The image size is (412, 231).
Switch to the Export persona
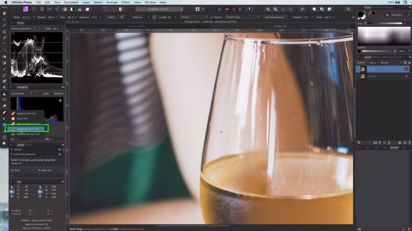coord(57,9)
